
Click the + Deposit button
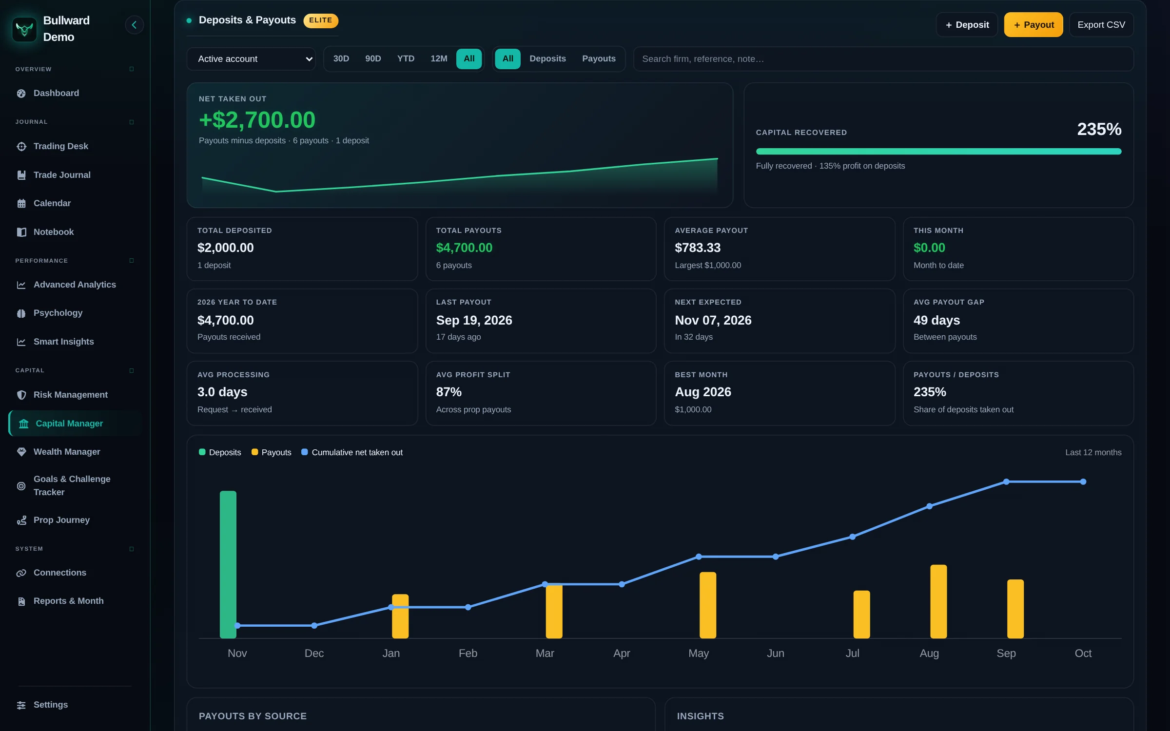967,25
